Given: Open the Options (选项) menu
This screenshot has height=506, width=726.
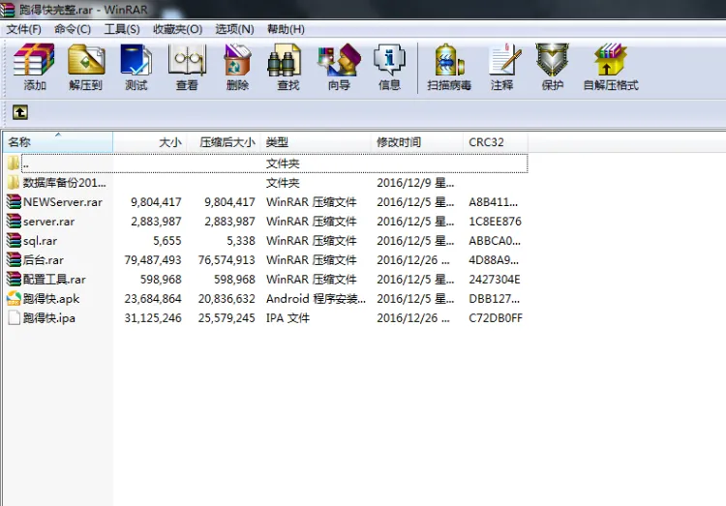Looking at the screenshot, I should point(235,29).
